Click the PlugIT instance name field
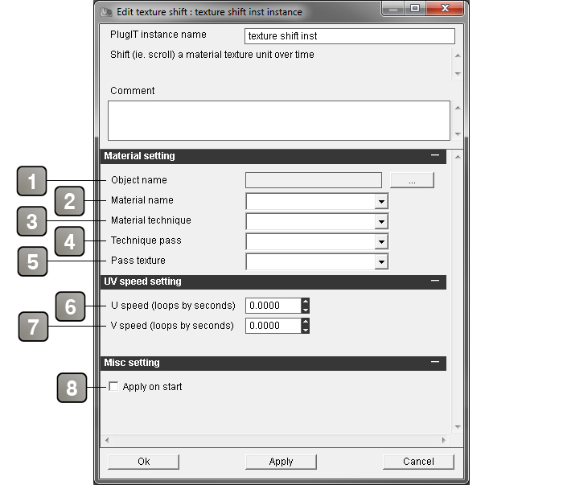 point(349,36)
